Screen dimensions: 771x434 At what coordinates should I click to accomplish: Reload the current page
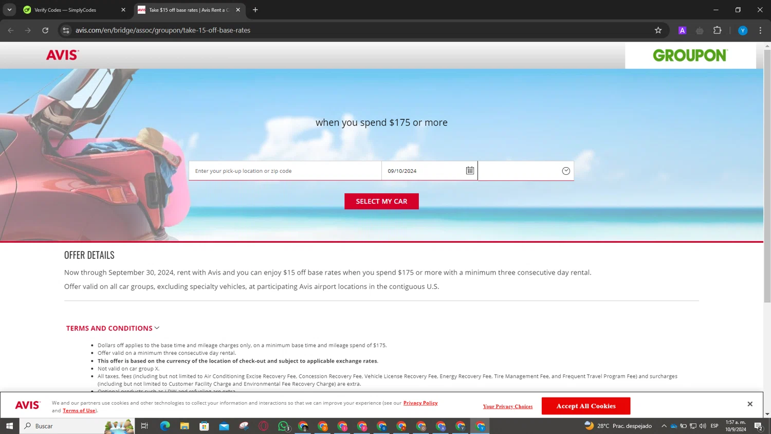pos(45,30)
